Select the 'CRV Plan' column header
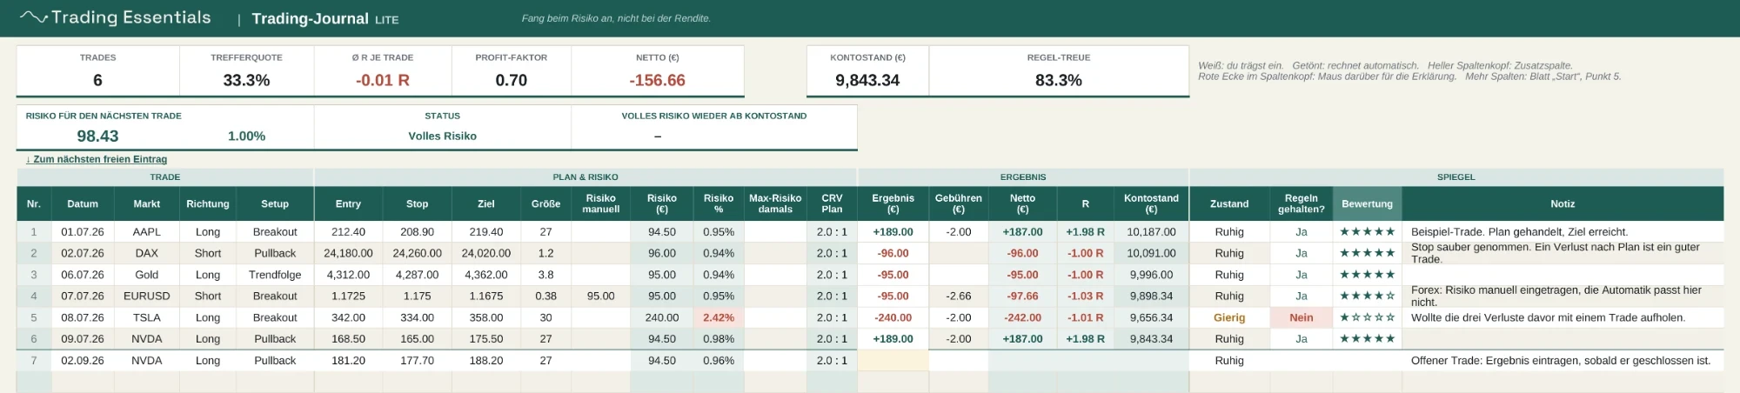This screenshot has width=1740, height=393. [832, 203]
